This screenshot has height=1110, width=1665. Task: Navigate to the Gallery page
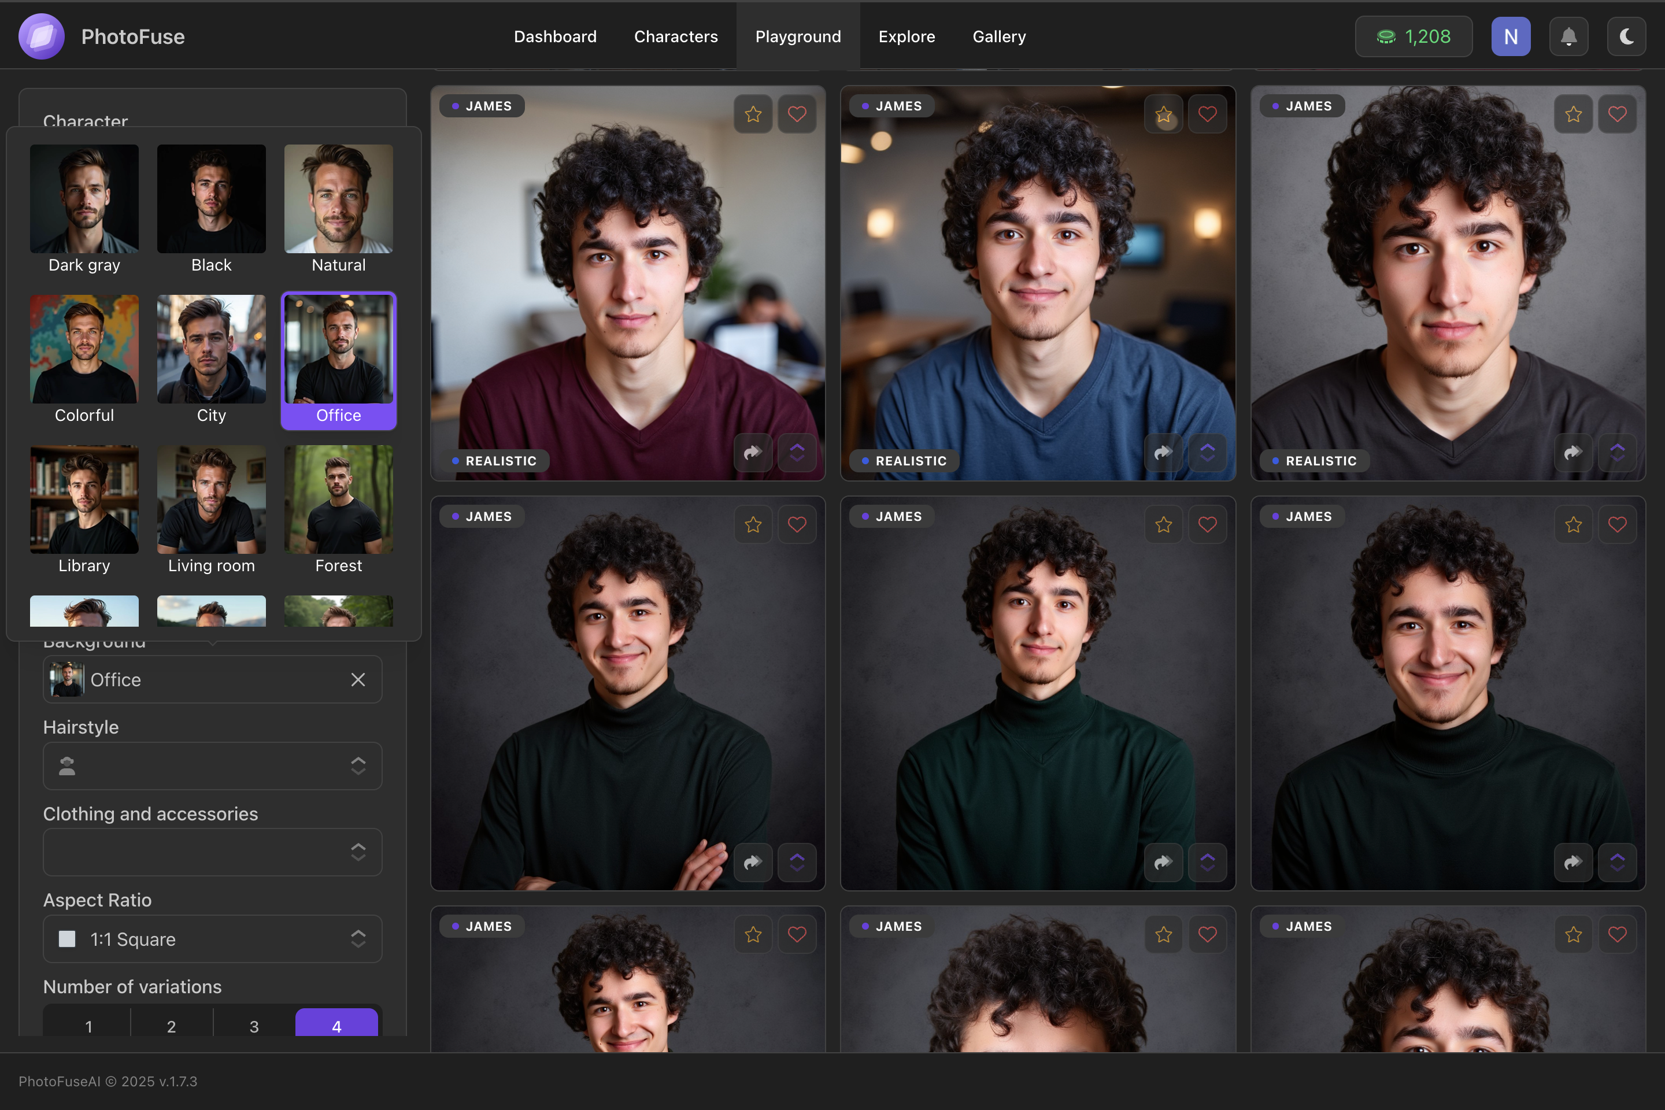pos(999,36)
